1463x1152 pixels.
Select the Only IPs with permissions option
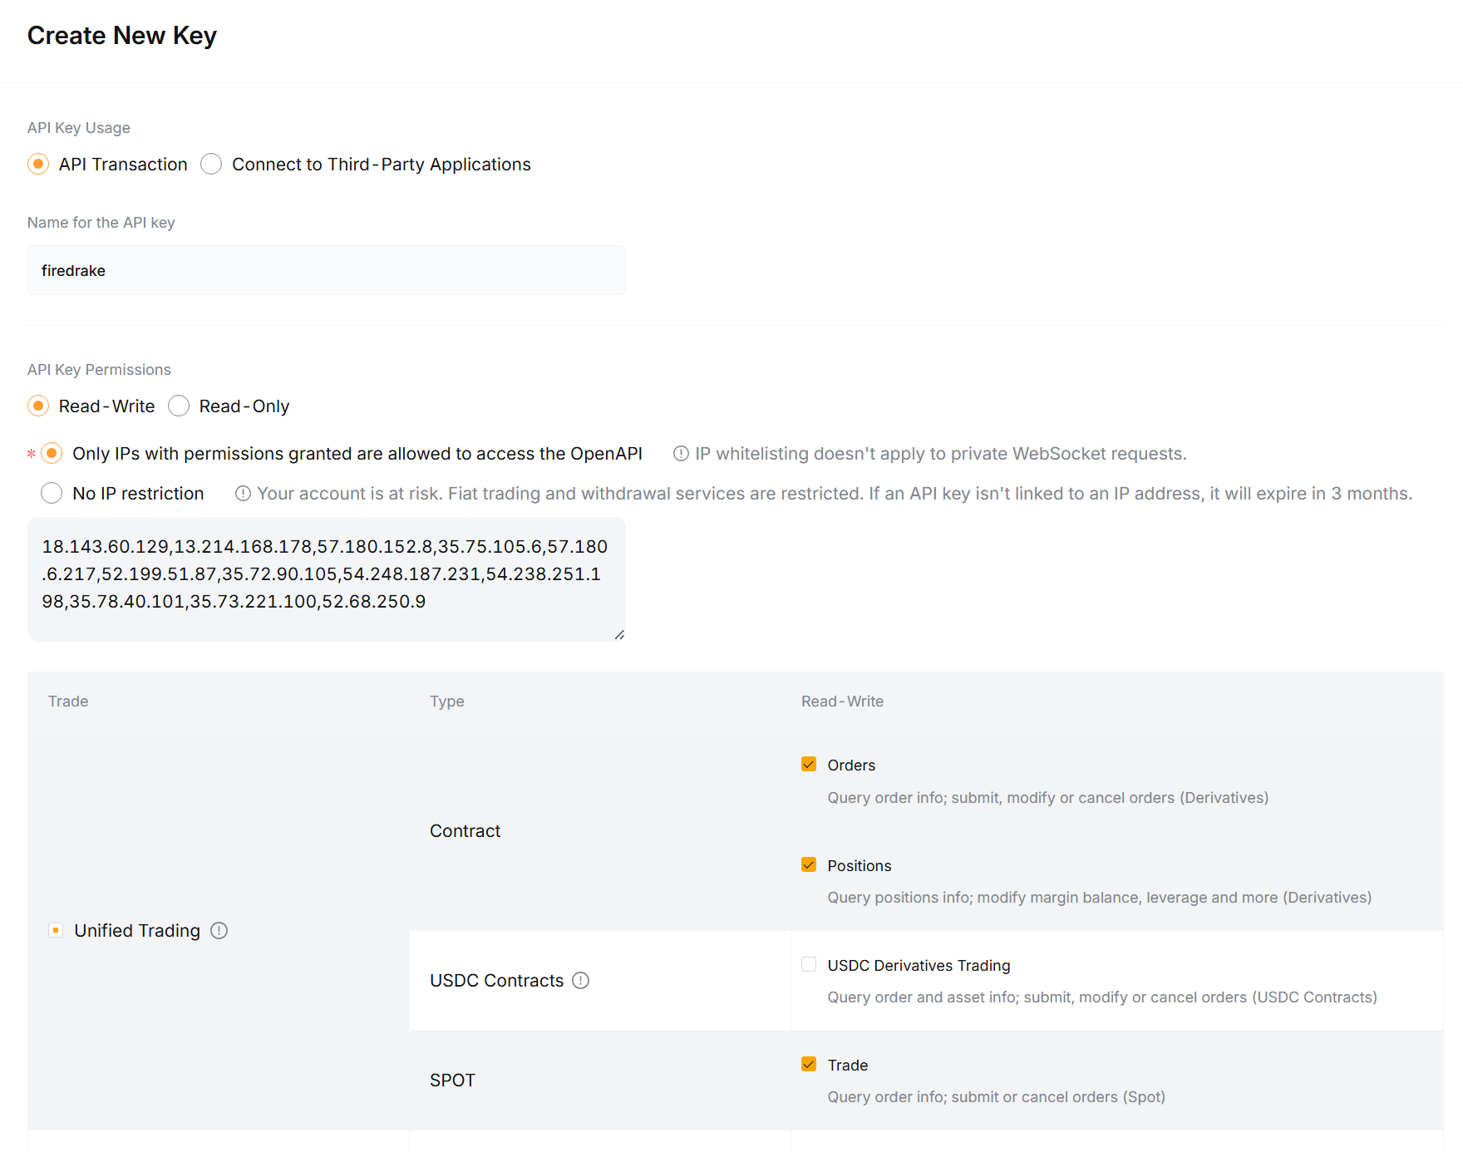[x=52, y=454]
